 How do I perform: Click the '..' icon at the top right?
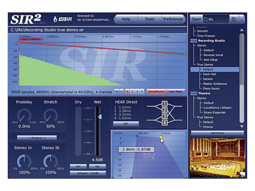242,19
